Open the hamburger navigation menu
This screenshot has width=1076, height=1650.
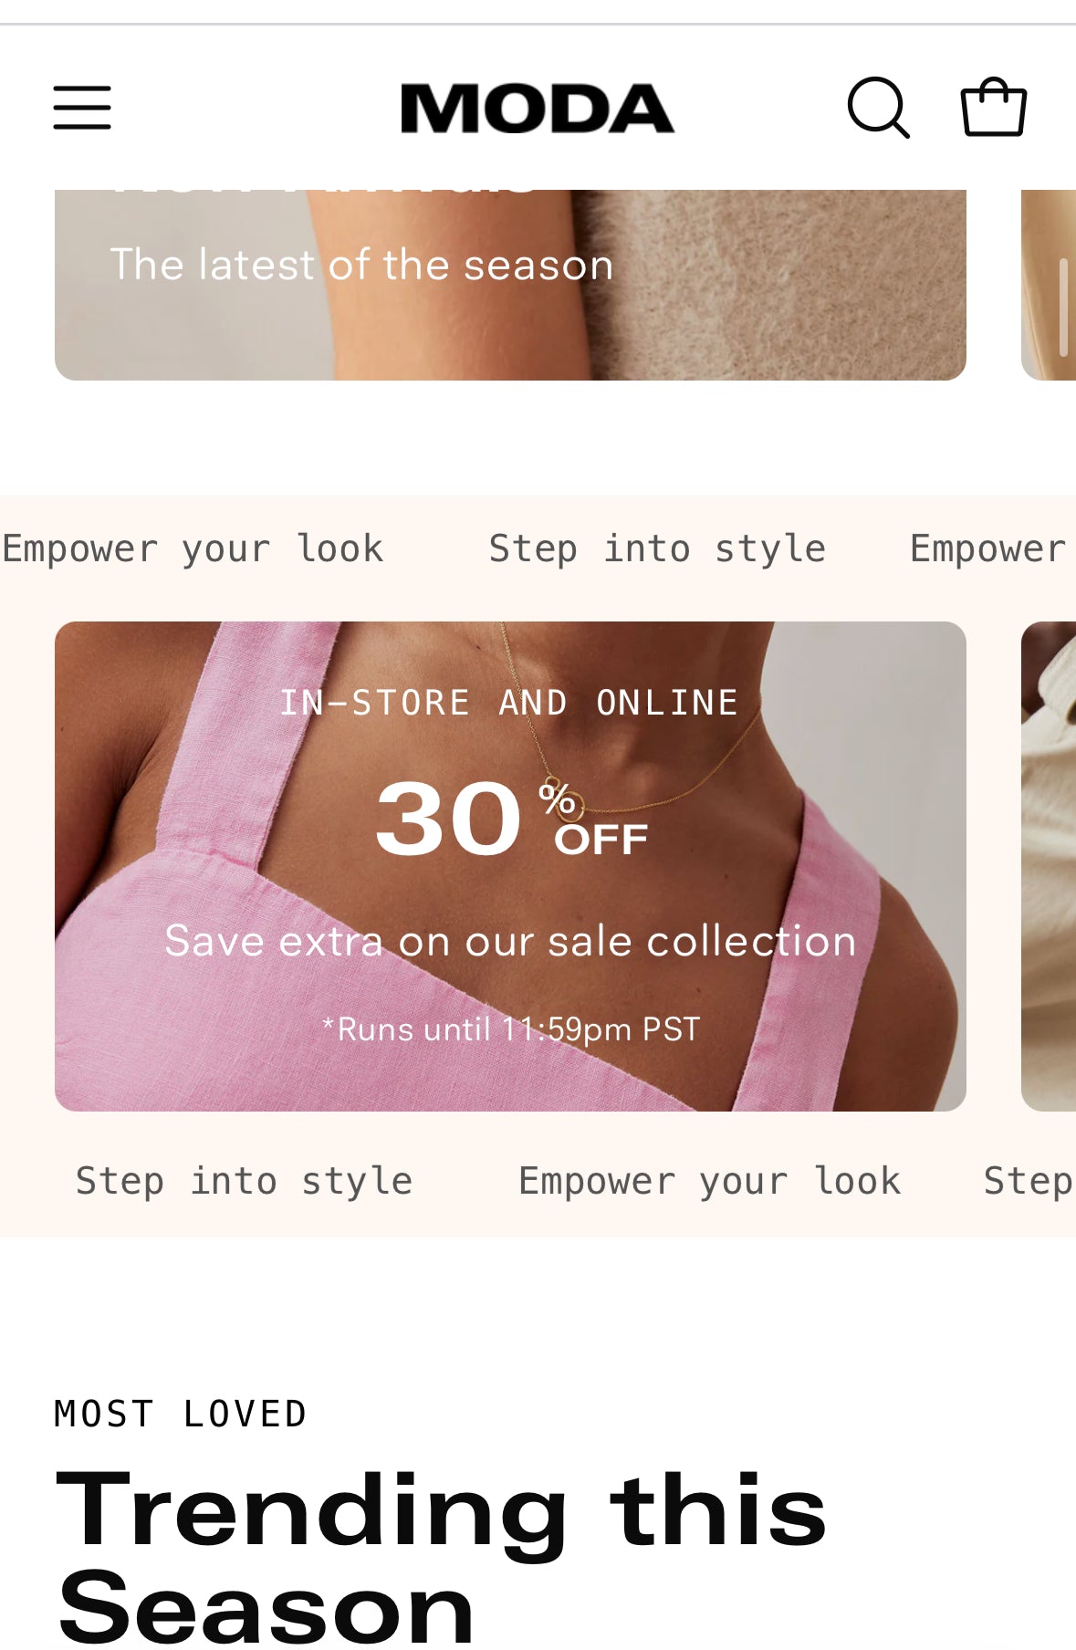[x=82, y=108]
